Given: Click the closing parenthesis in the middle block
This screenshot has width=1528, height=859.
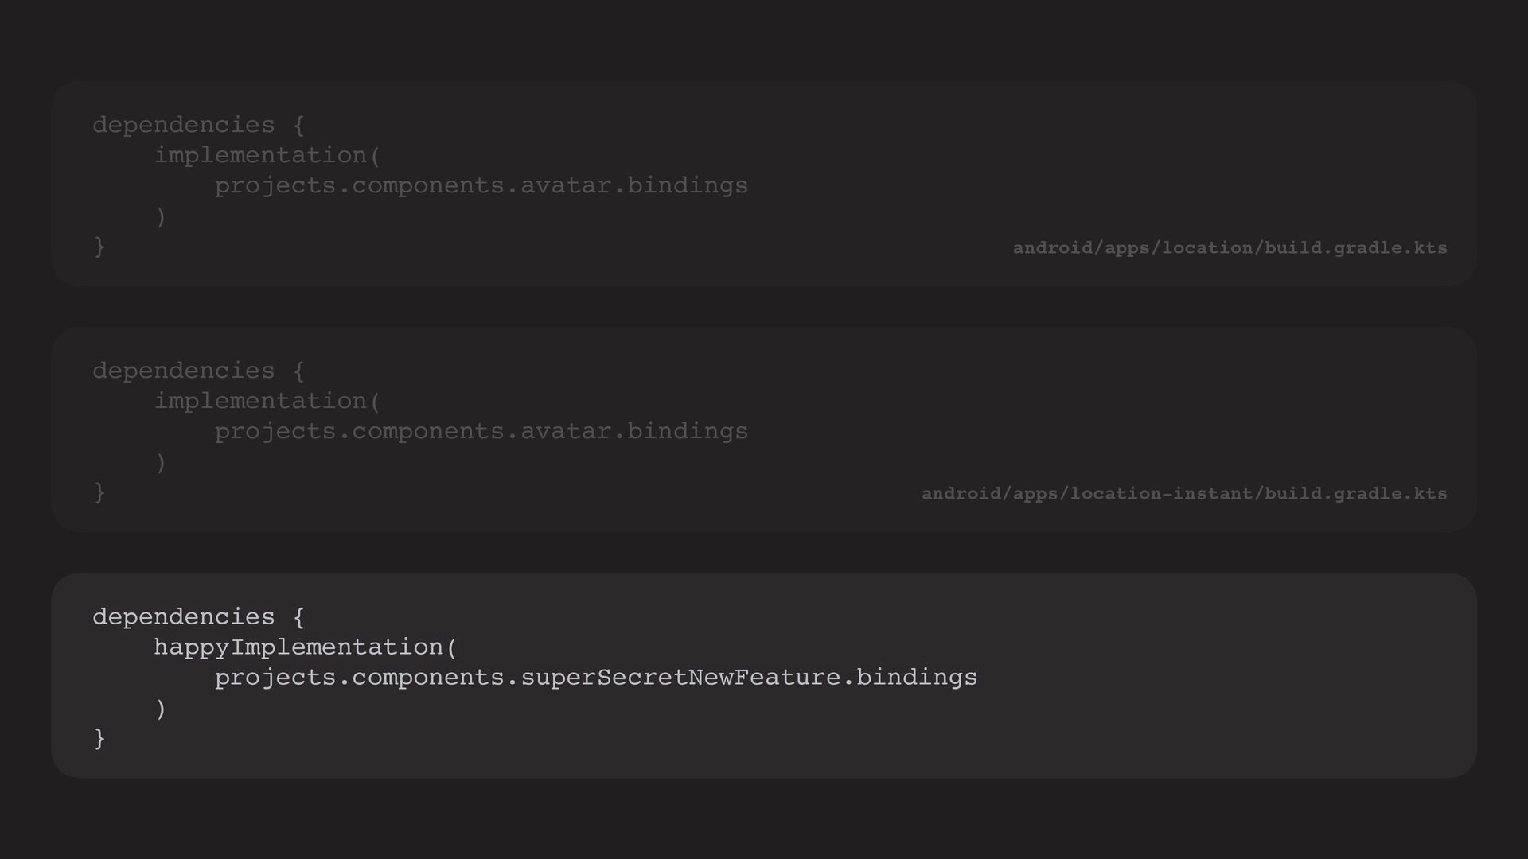Looking at the screenshot, I should tap(161, 462).
